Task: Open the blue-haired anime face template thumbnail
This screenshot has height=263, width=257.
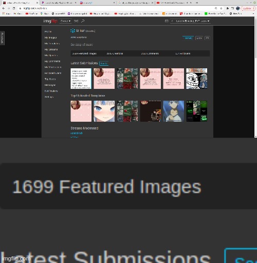Action: (104, 111)
